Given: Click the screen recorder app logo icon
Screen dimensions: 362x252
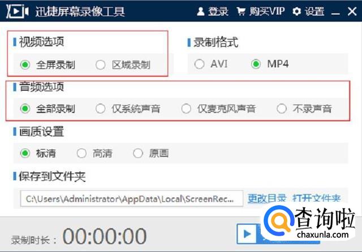Looking at the screenshot, I should (x=18, y=11).
